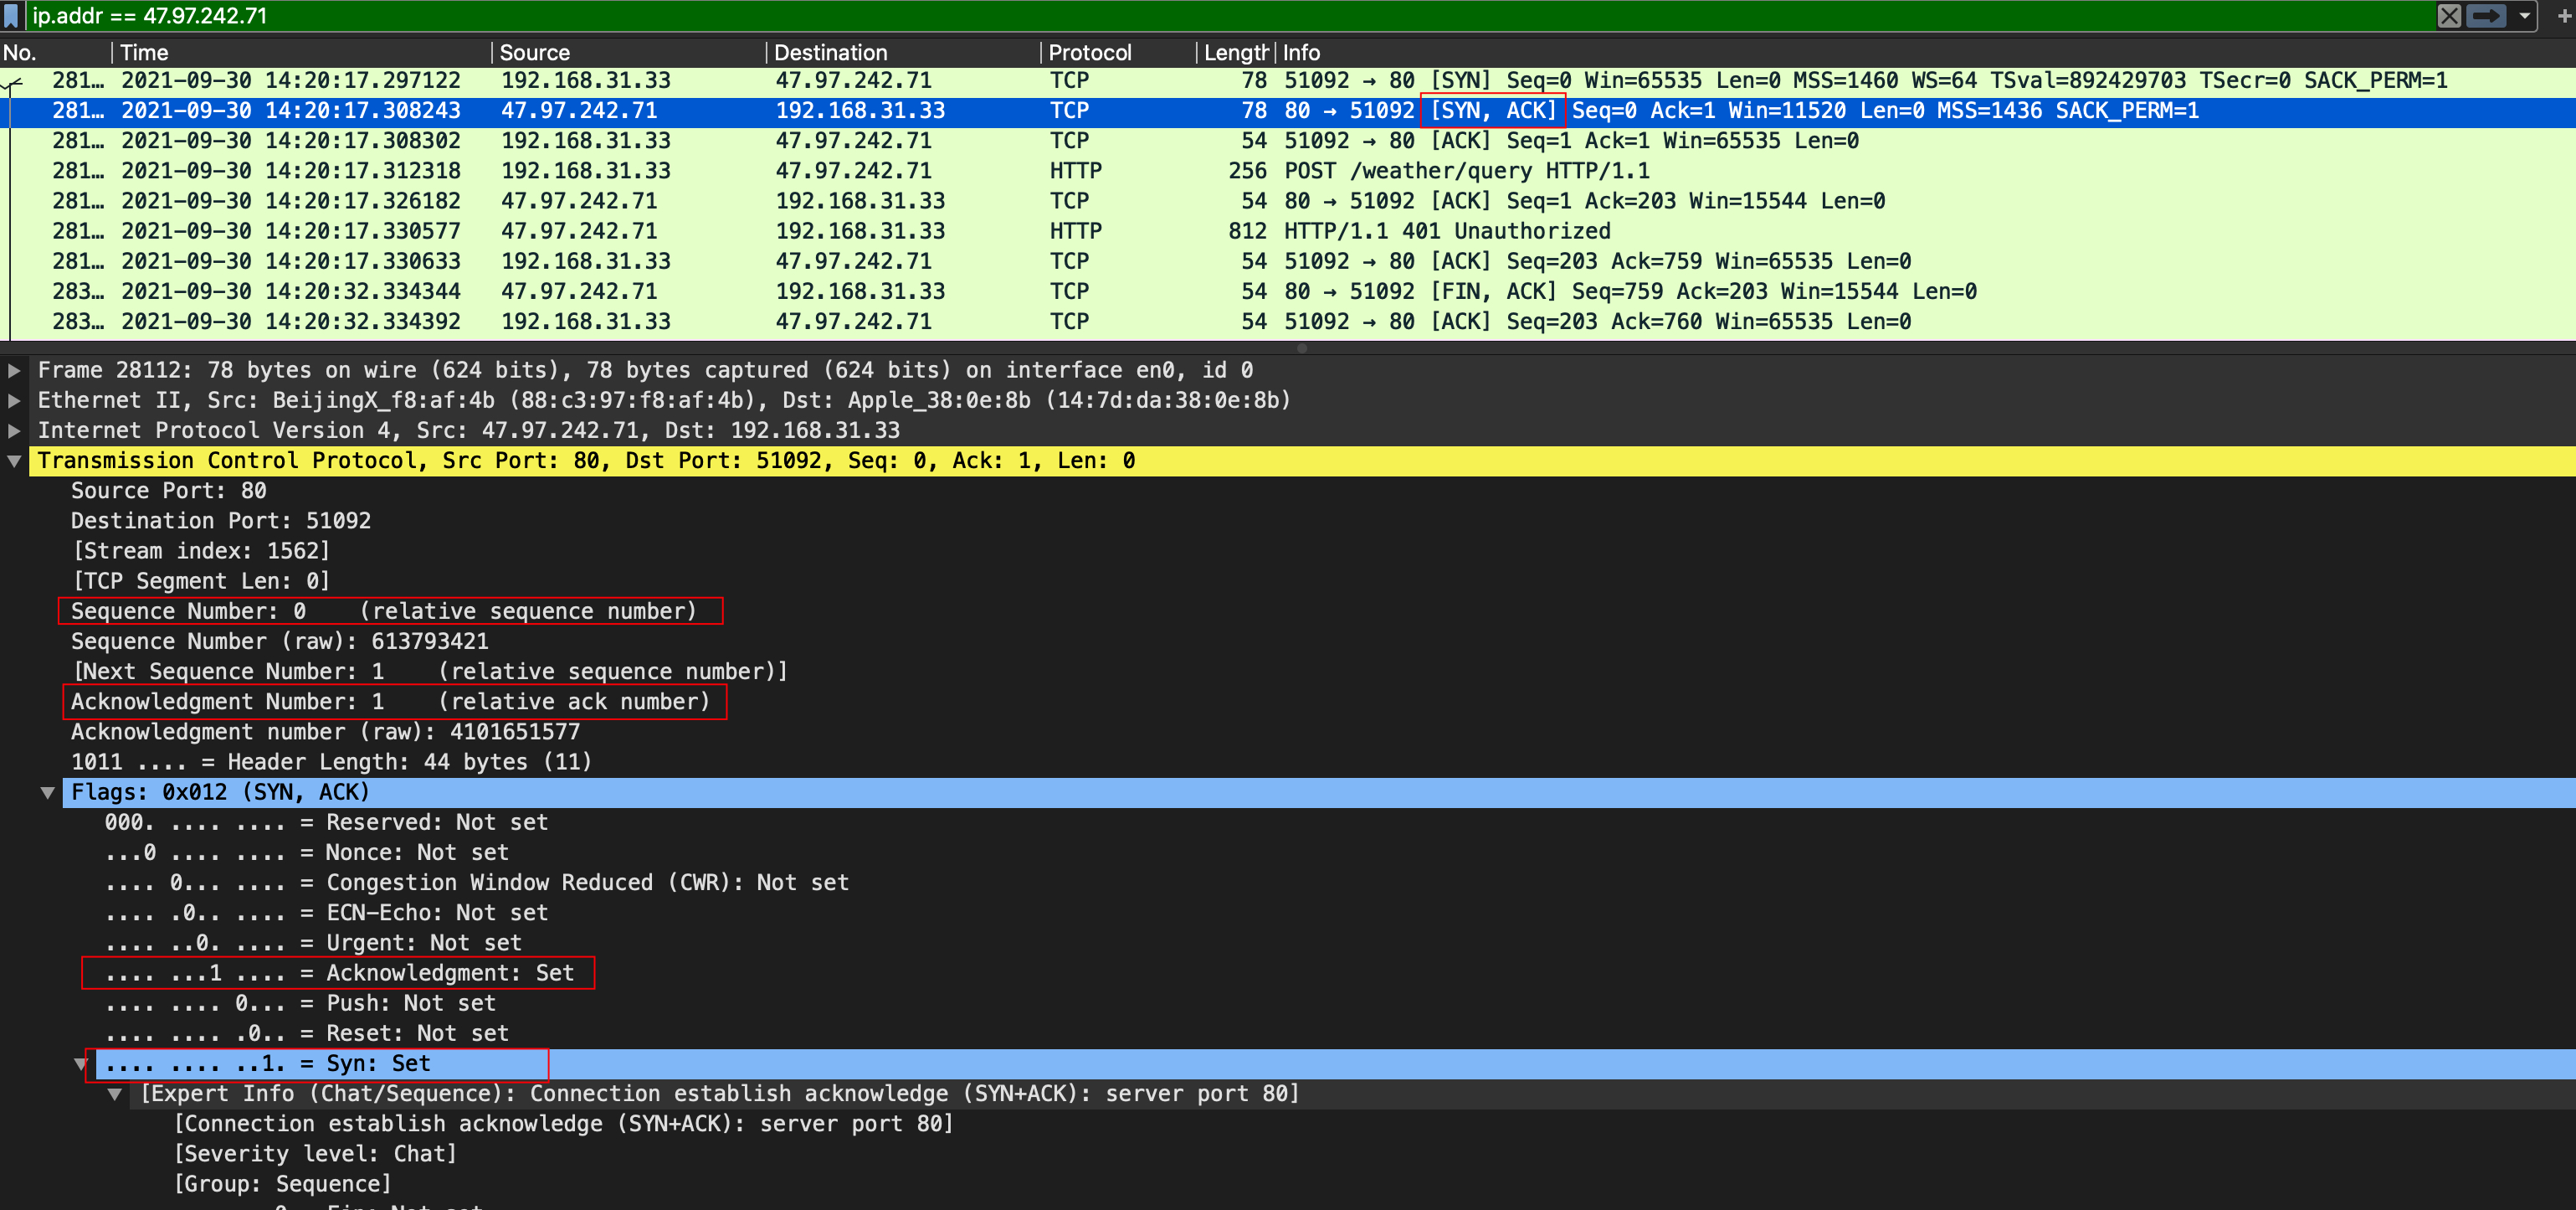Select the ACK packet with Seq=1 Ack=1 Win=65535

pyautogui.click(x=1288, y=142)
